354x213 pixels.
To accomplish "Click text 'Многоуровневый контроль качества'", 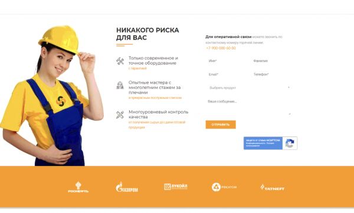I will (158, 114).
